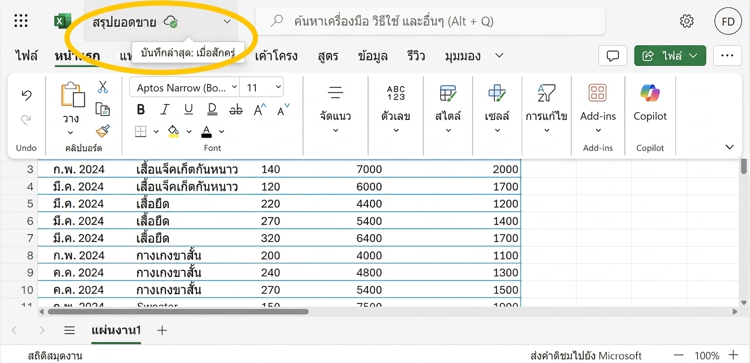Viewport: 750px width, 363px height.
Task: Click the Redo arrow icon
Action: click(26, 119)
